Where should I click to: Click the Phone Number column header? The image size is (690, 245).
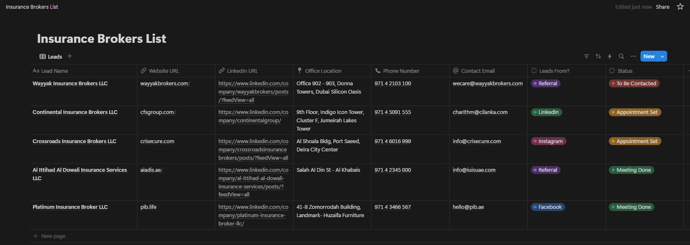pyautogui.click(x=401, y=71)
